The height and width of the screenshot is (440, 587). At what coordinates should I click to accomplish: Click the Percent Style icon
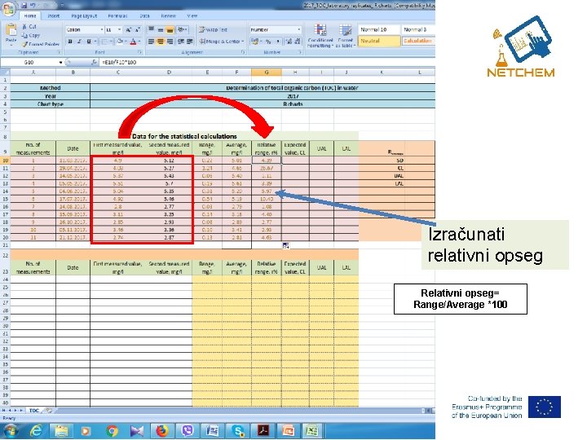tap(268, 42)
